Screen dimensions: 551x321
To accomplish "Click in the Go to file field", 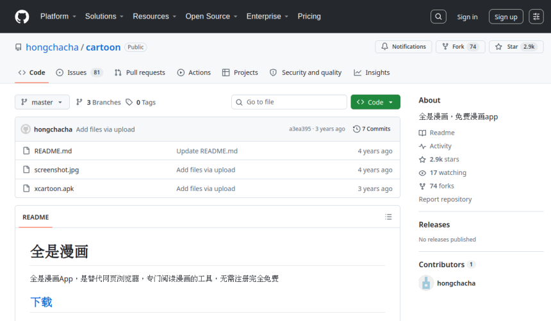I will [x=289, y=102].
